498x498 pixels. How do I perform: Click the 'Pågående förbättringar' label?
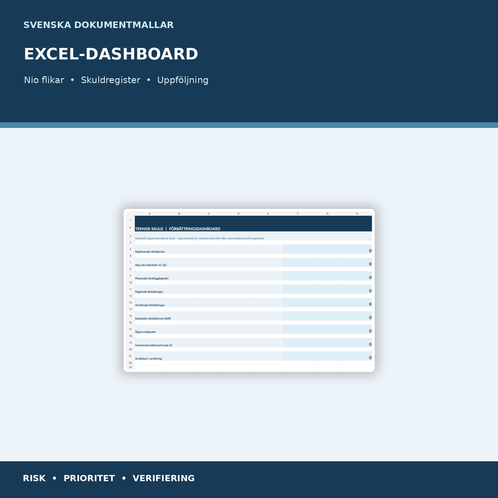(x=149, y=292)
